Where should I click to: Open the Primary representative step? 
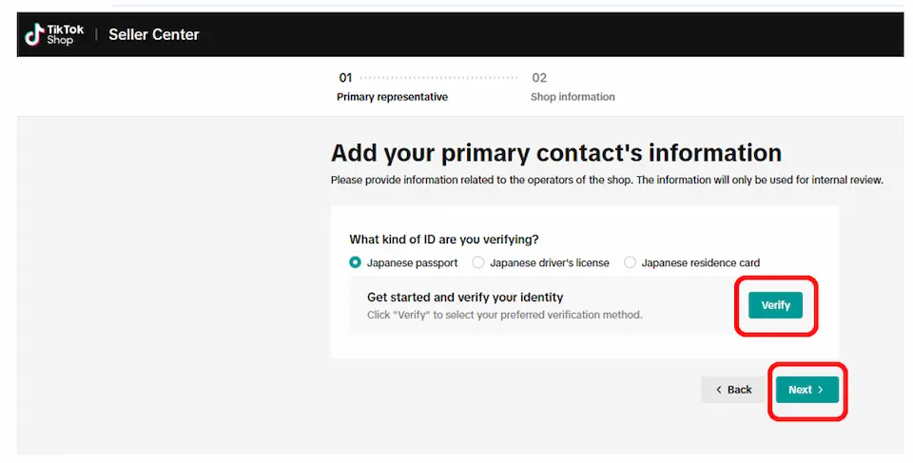point(392,97)
